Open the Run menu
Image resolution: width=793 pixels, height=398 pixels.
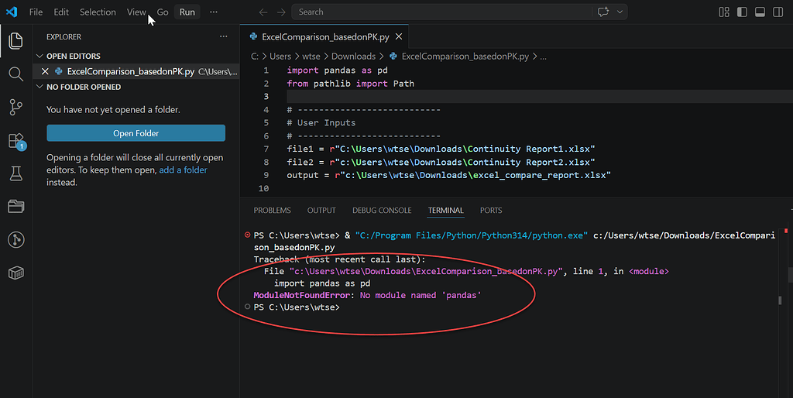(x=187, y=12)
